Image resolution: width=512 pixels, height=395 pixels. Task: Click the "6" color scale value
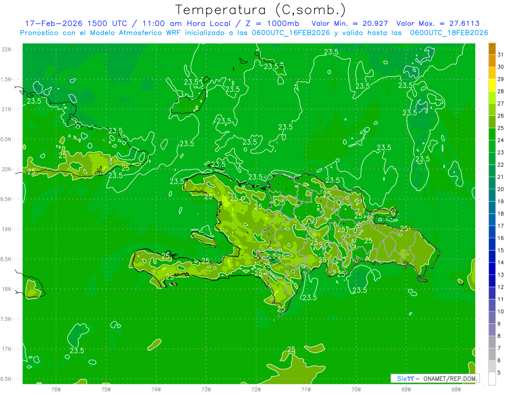coord(499,360)
